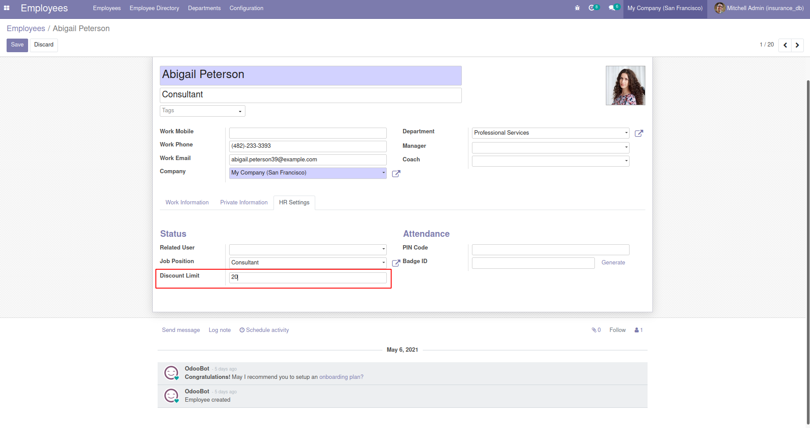The width and height of the screenshot is (810, 428).
Task: Open the Departments menu
Action: click(x=204, y=8)
